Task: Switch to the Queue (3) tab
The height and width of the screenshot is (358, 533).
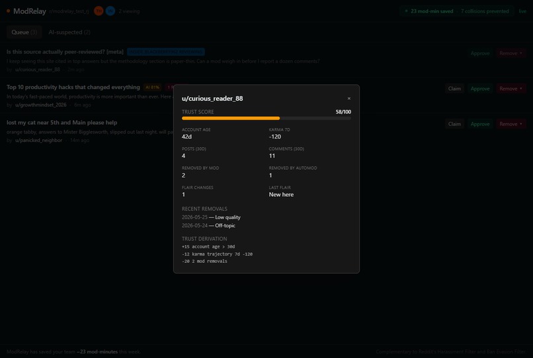Action: [24, 32]
